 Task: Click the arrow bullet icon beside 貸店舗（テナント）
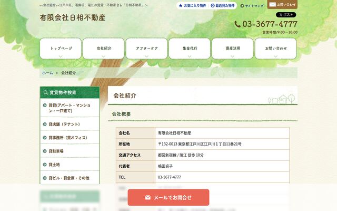tap(45, 124)
